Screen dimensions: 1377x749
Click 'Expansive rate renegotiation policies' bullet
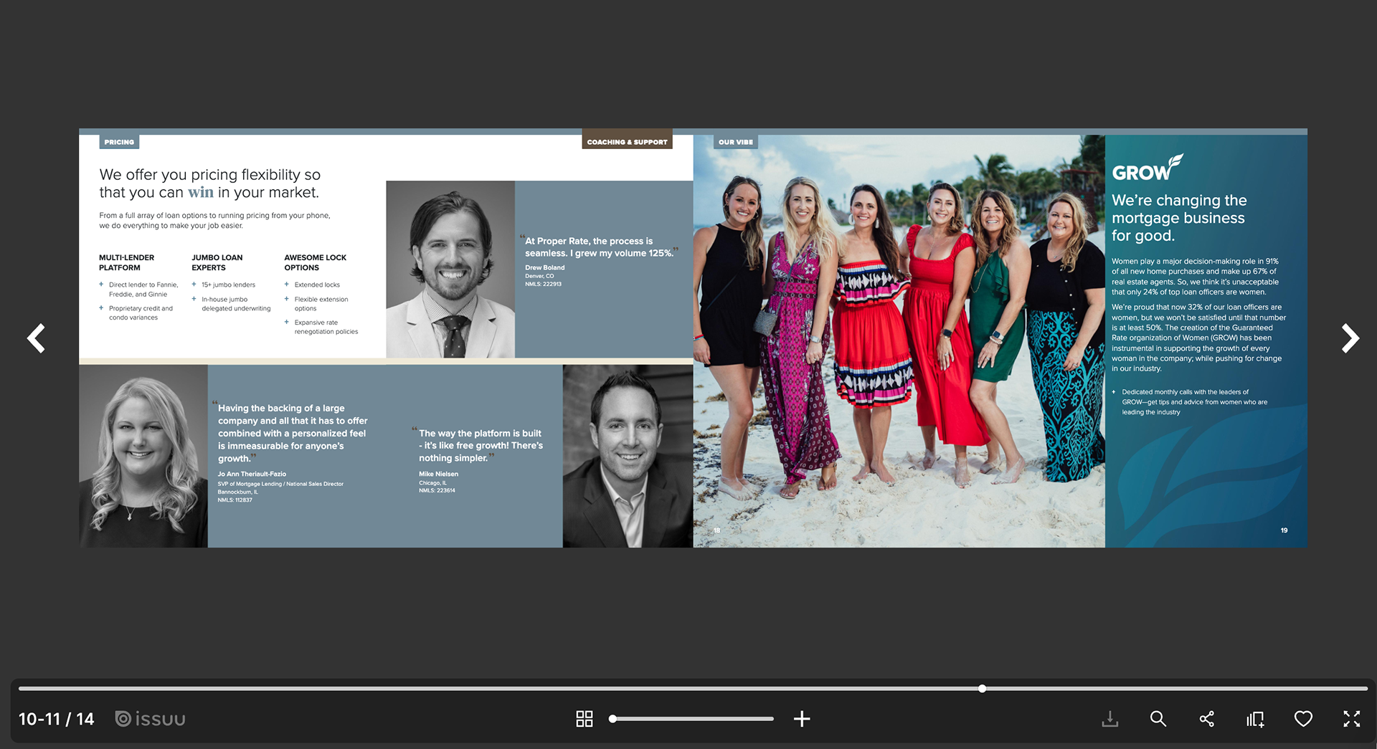[x=326, y=327]
